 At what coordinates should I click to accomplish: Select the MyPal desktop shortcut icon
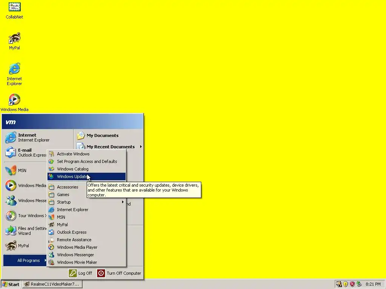(14, 41)
